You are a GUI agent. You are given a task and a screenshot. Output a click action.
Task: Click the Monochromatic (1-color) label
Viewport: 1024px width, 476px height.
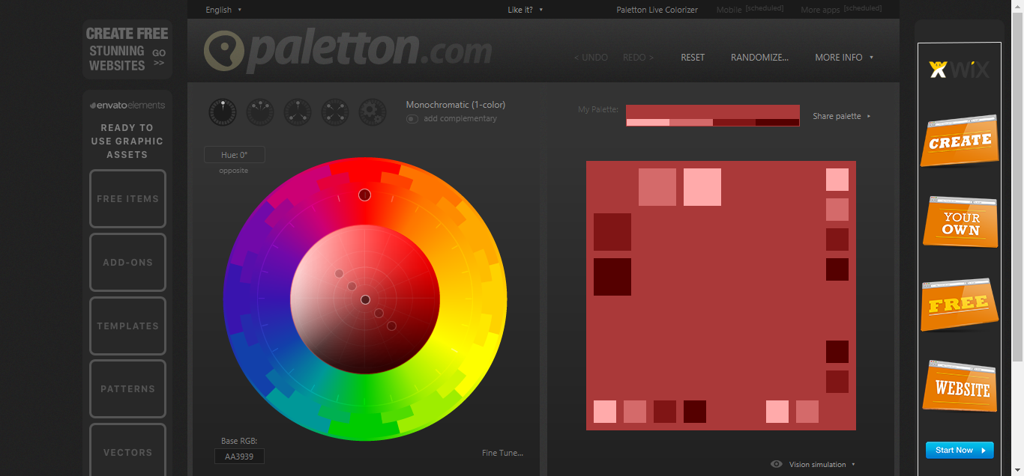456,105
